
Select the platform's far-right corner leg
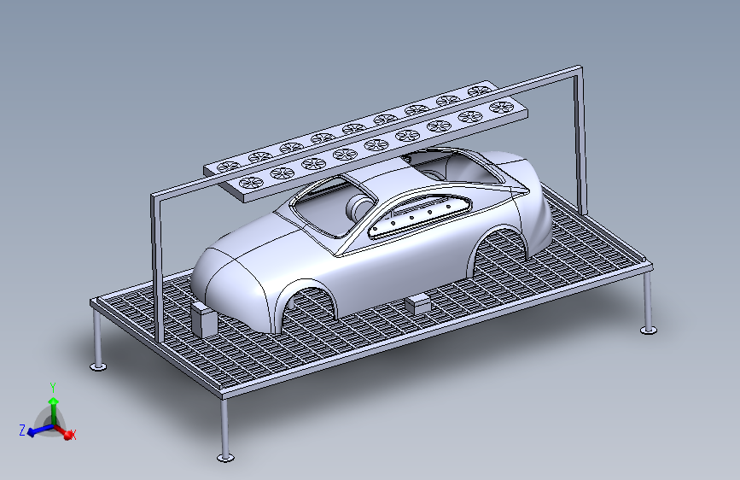tap(649, 303)
